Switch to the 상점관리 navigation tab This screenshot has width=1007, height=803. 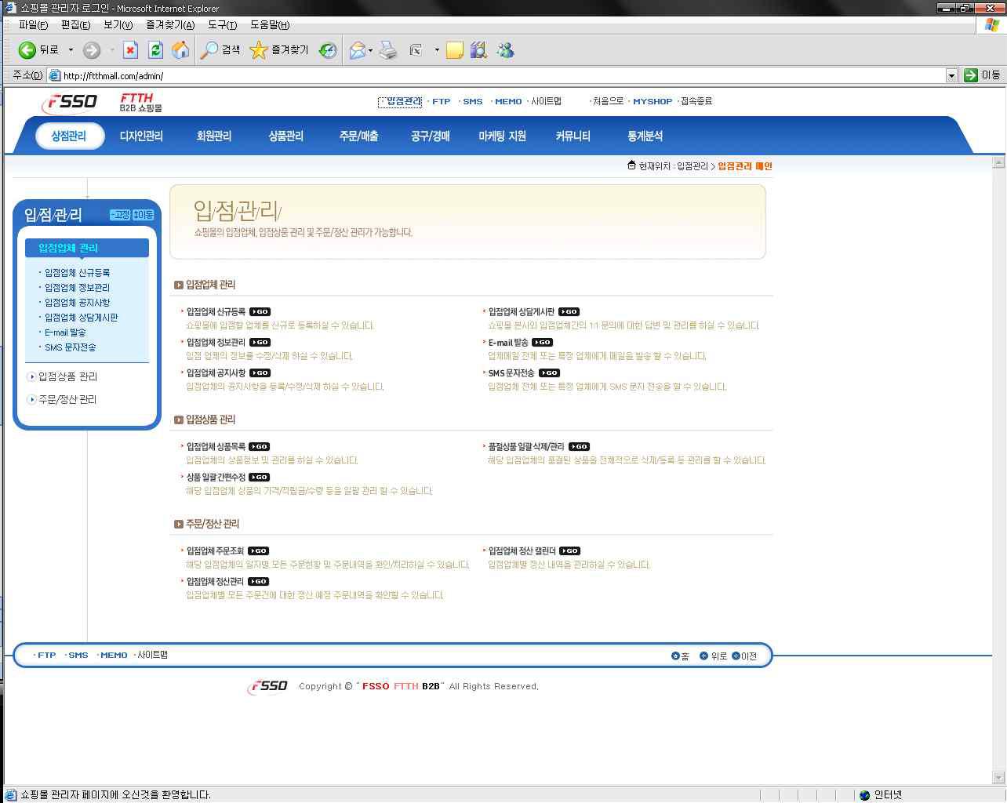pyautogui.click(x=68, y=136)
